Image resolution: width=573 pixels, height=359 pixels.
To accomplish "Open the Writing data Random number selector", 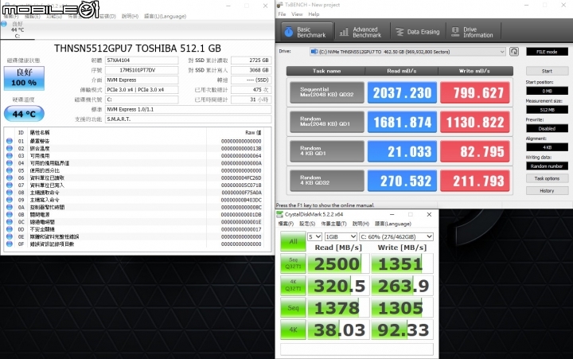I will (547, 166).
